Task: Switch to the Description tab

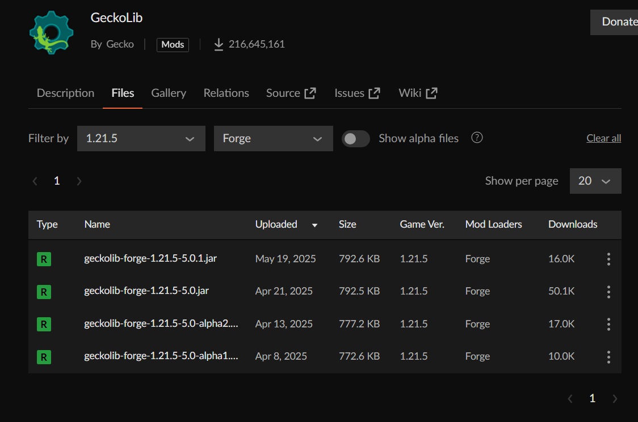Action: click(x=65, y=93)
